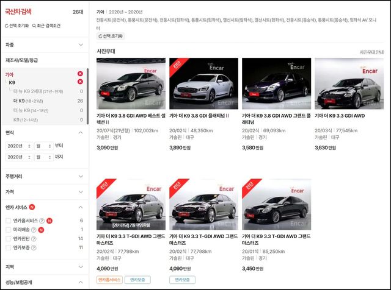Click 3,090만원 price text
Viewport: 391px width, 290px height.
(x=108, y=147)
